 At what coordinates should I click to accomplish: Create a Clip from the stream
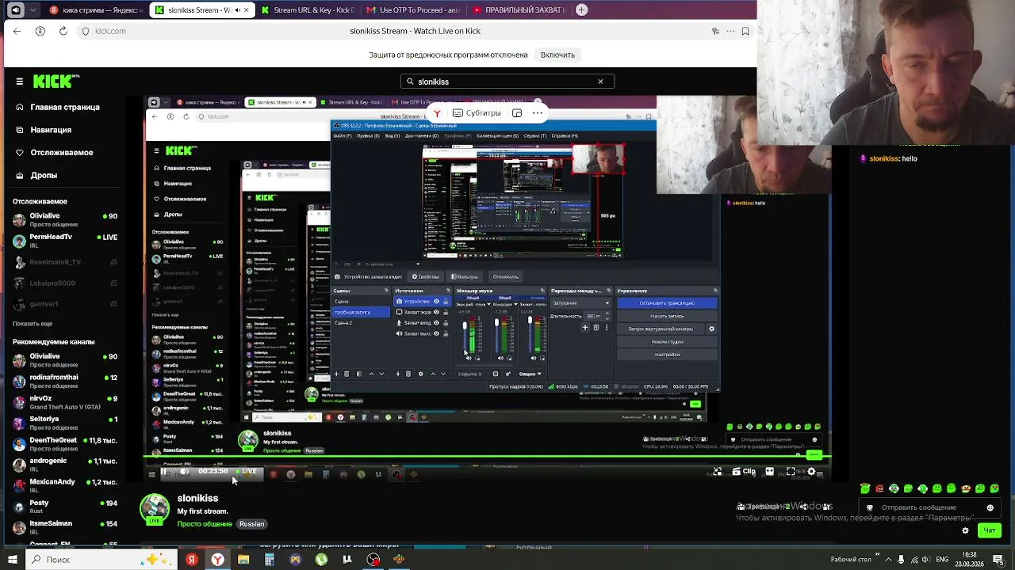tap(745, 471)
